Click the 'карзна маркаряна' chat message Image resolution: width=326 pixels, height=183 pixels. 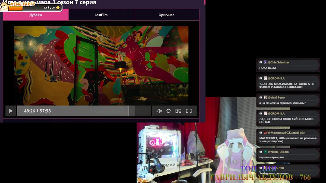click(x=271, y=157)
